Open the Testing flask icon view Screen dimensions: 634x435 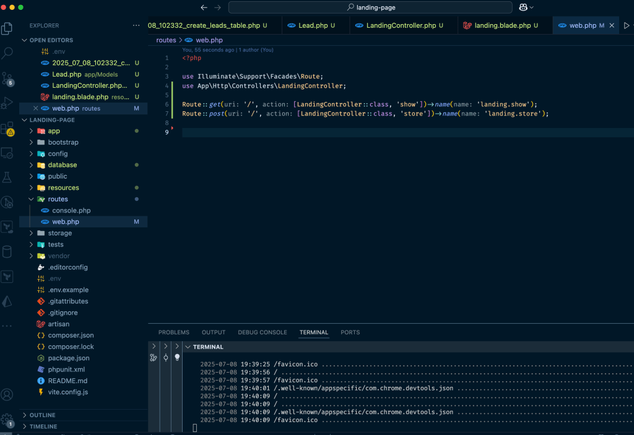coord(7,177)
